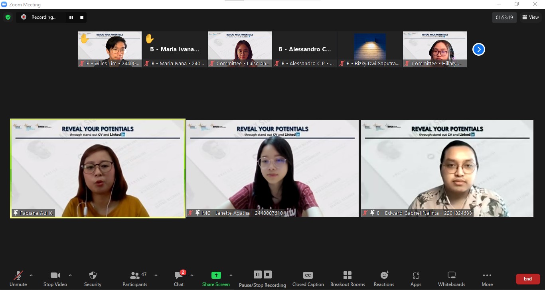Open the Apps panel
This screenshot has height=290, width=545.
(416, 278)
